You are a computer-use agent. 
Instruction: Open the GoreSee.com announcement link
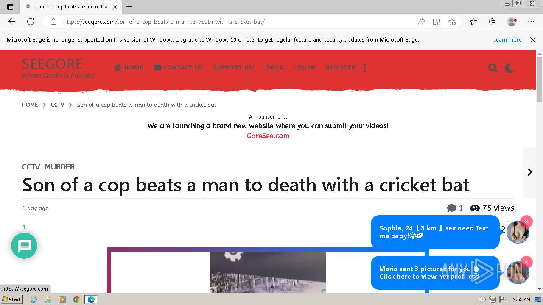[x=268, y=136]
